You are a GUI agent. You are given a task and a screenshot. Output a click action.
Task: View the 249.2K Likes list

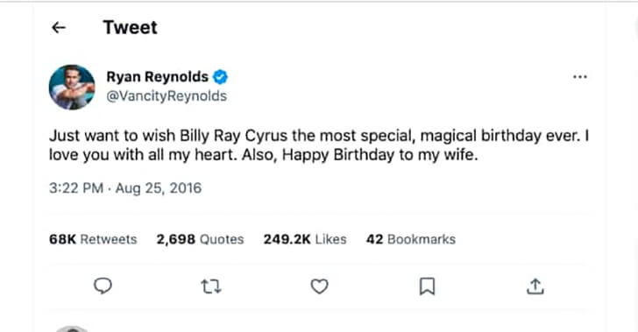click(305, 239)
